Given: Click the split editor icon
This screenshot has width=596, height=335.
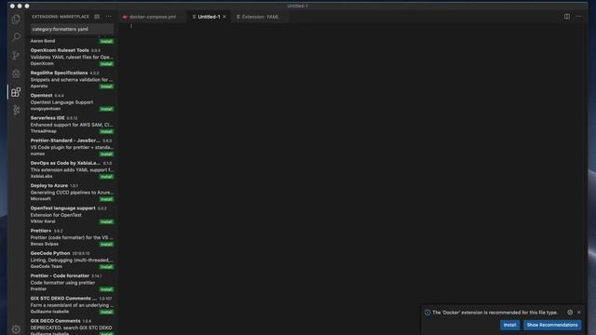Looking at the screenshot, I should (x=567, y=17).
